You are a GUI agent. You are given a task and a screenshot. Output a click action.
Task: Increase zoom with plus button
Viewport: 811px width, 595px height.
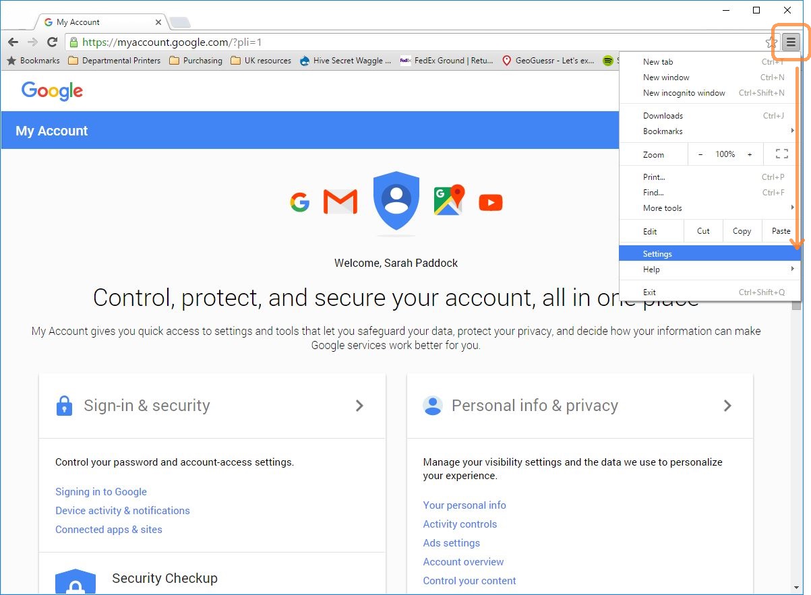750,154
